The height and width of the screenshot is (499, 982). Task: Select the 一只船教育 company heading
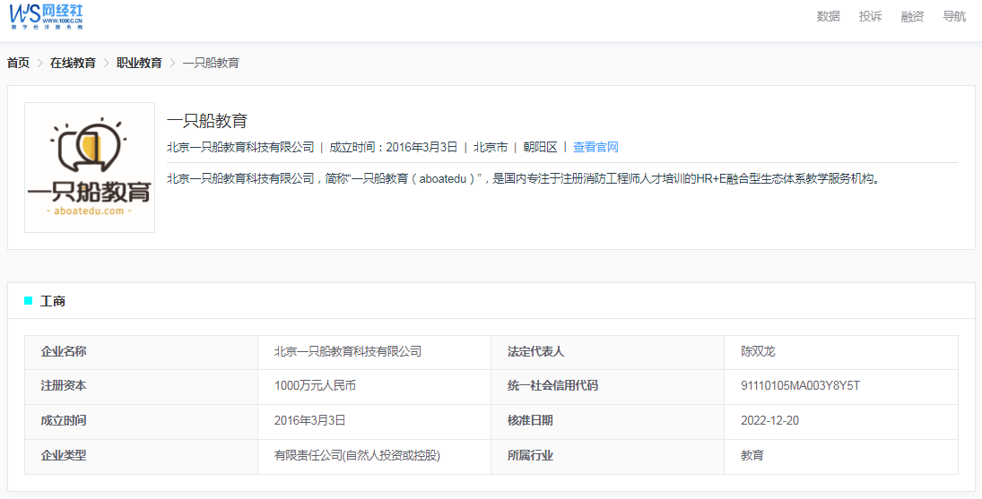pos(207,121)
